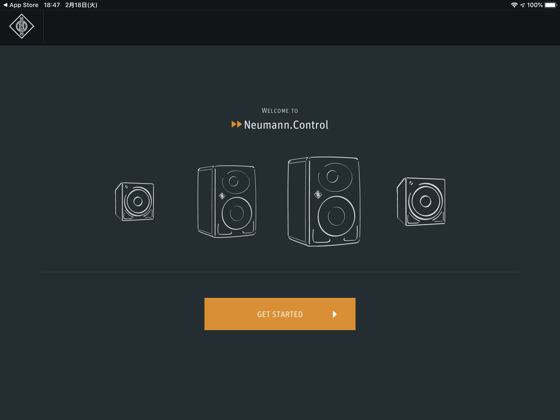The height and width of the screenshot is (420, 560).
Task: Select the "Neumann.Control" title text
Action: click(x=286, y=125)
